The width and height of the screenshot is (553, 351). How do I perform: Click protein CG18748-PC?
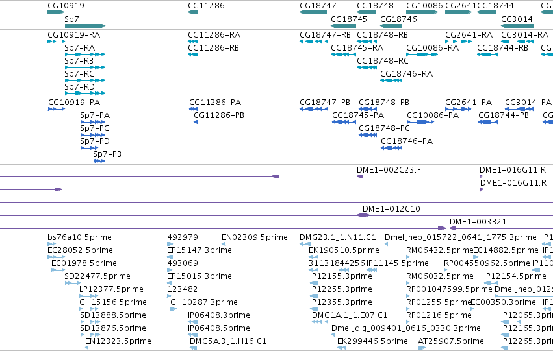click(385, 128)
